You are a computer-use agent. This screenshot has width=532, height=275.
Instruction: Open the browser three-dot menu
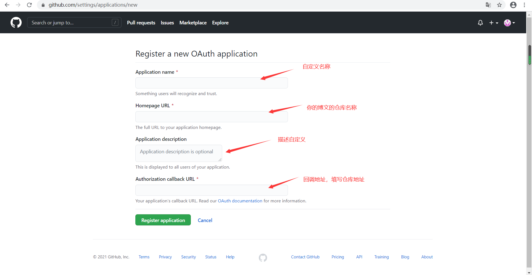524,5
